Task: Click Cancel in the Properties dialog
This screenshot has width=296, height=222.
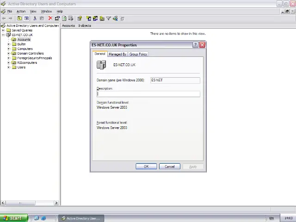Action: [170, 166]
